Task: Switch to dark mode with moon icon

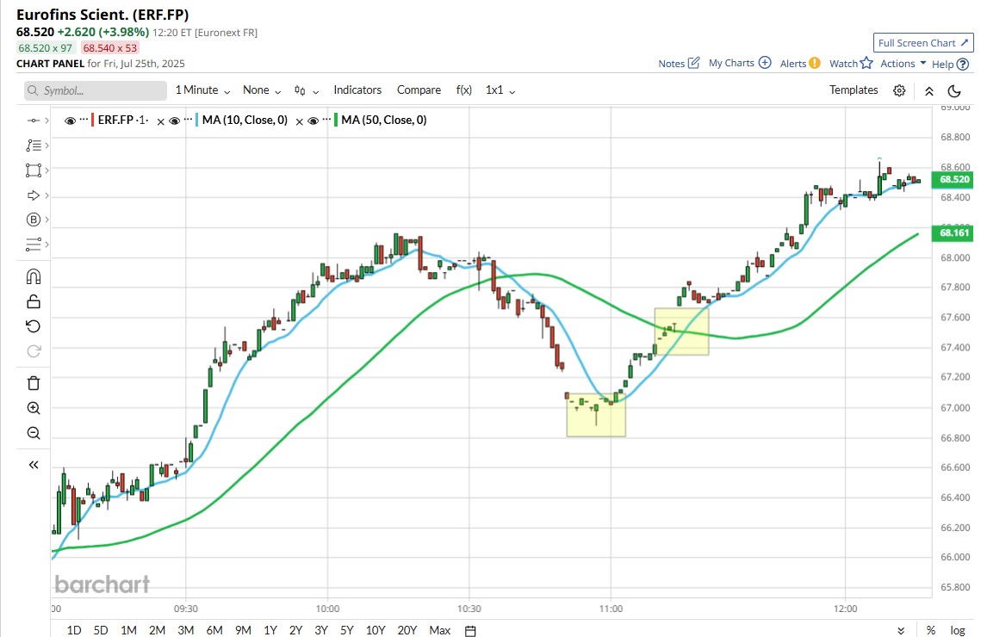Action: tap(954, 91)
